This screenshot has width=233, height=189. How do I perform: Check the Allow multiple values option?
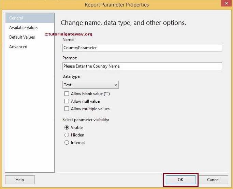pyautogui.click(x=67, y=109)
